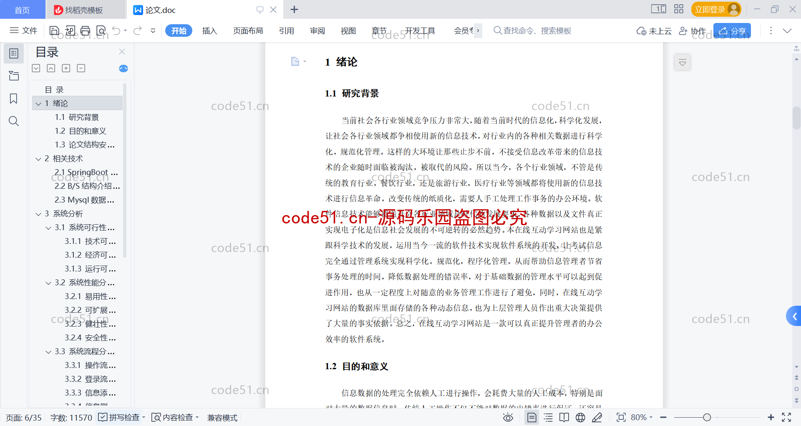
Task: Open the 80% zoom dropdown
Action: pyautogui.click(x=642, y=417)
